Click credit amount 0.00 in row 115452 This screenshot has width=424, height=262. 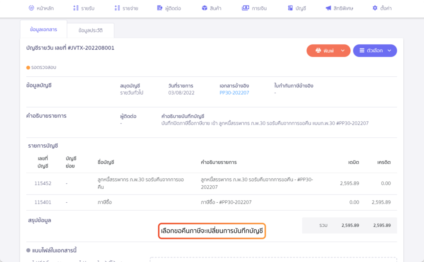point(386,184)
